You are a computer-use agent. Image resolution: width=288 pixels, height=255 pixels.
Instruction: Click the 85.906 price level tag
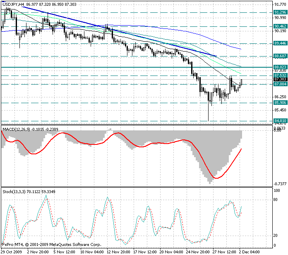[280, 102]
